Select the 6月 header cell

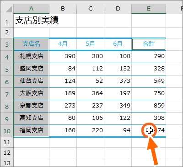[x=118, y=44]
